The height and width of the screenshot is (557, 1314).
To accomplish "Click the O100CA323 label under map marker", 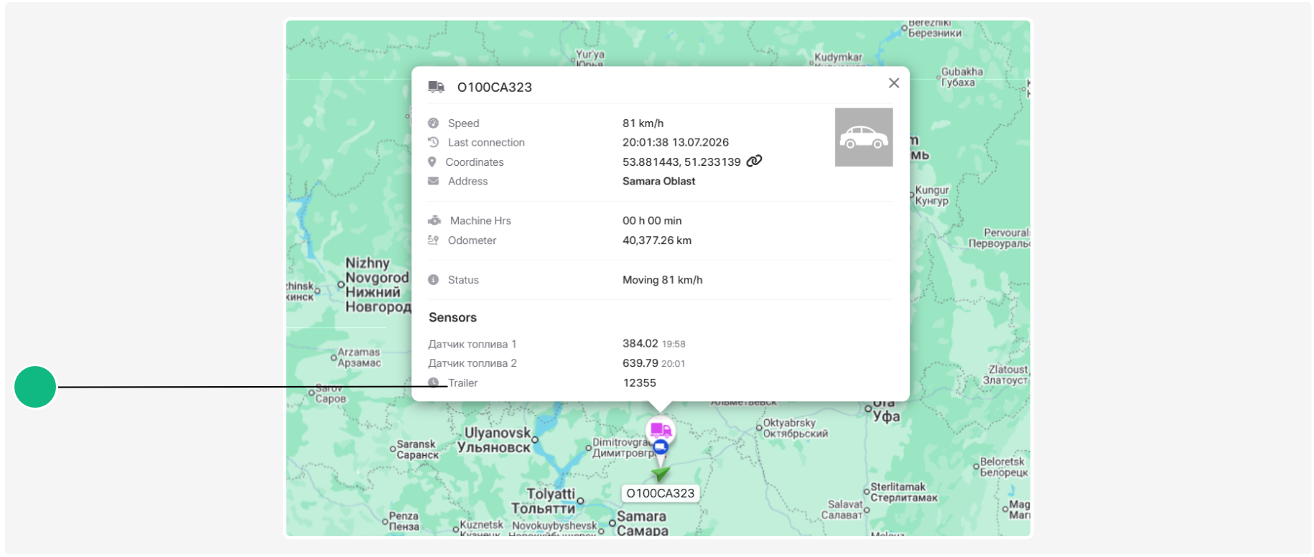I will click(661, 493).
